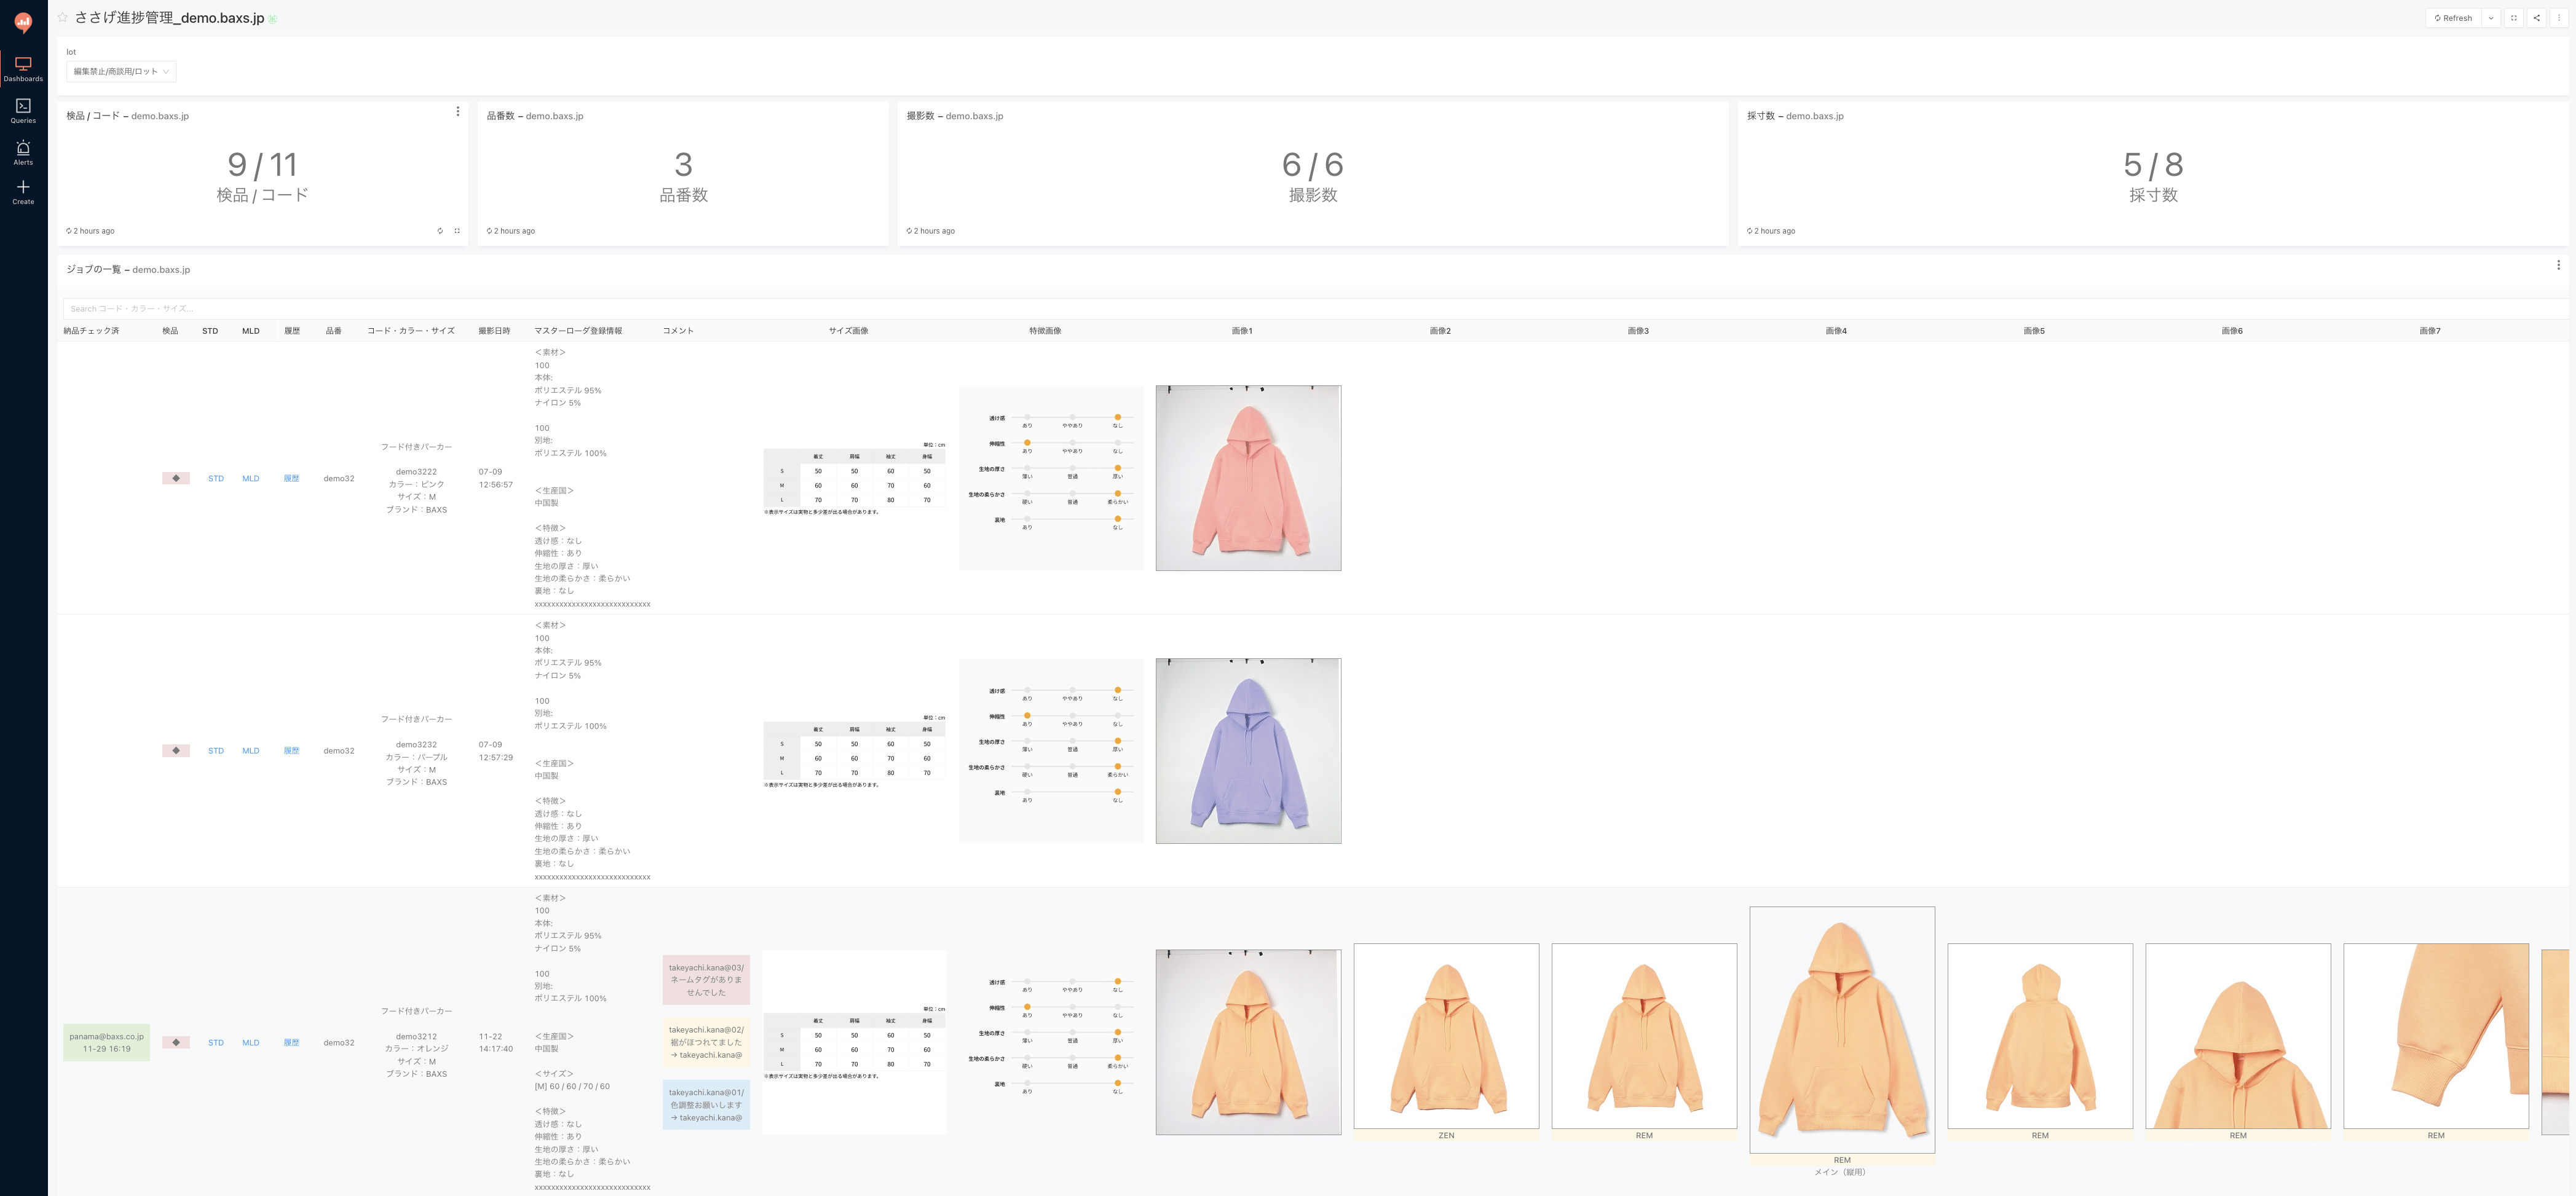
Task: Open dashboard more options menu
Action: (2559, 18)
